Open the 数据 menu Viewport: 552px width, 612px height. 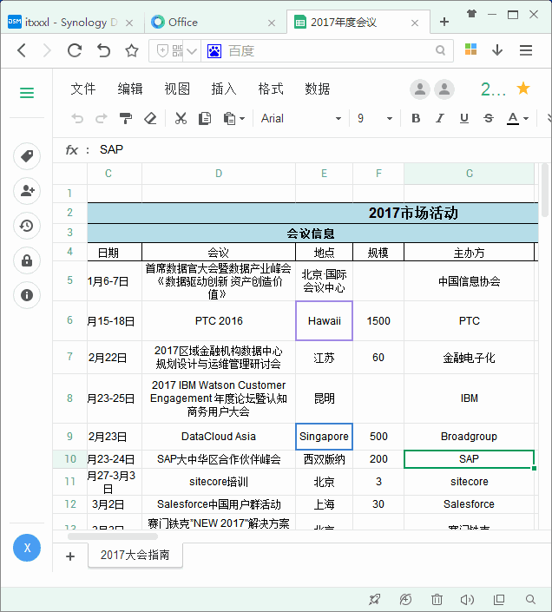click(x=317, y=89)
